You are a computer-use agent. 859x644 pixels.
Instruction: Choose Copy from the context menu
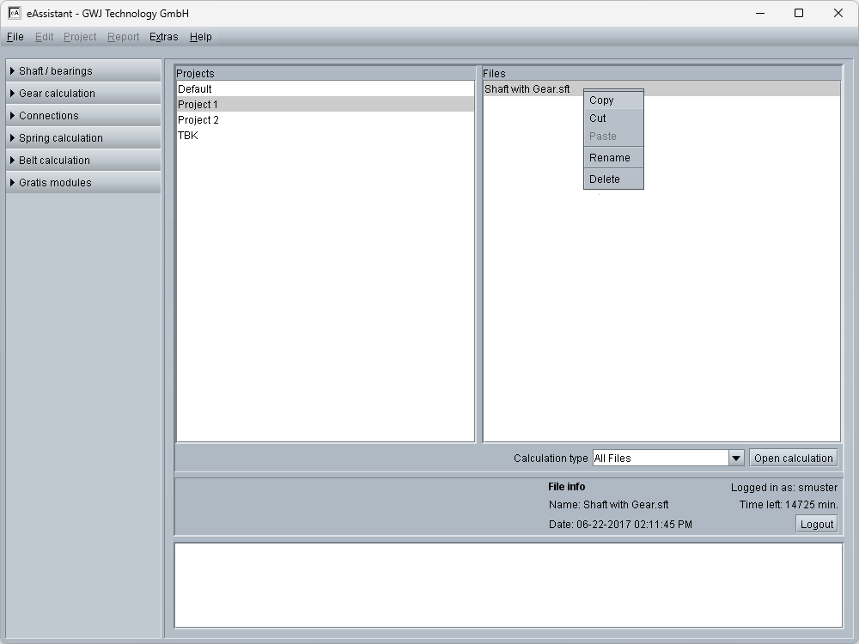(x=602, y=100)
